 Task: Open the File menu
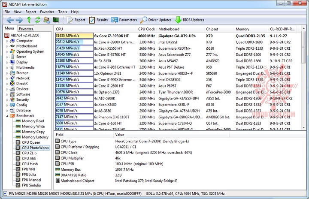(x=7, y=12)
